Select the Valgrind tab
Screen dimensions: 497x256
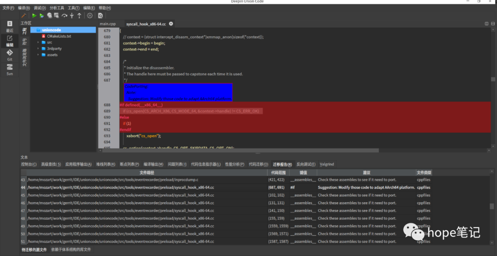(x=327, y=164)
